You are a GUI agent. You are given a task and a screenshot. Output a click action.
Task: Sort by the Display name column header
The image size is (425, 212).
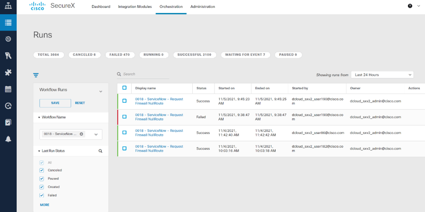point(145,88)
